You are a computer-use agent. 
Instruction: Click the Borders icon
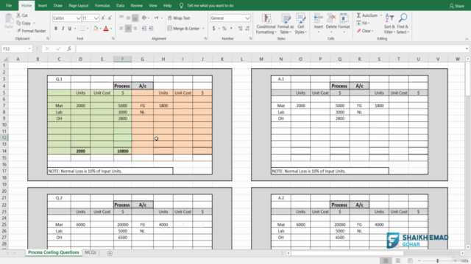[82, 29]
